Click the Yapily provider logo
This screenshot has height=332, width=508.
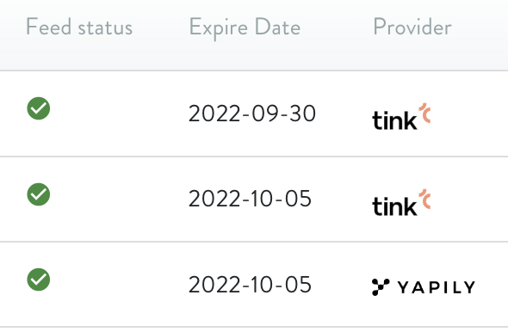point(424,287)
